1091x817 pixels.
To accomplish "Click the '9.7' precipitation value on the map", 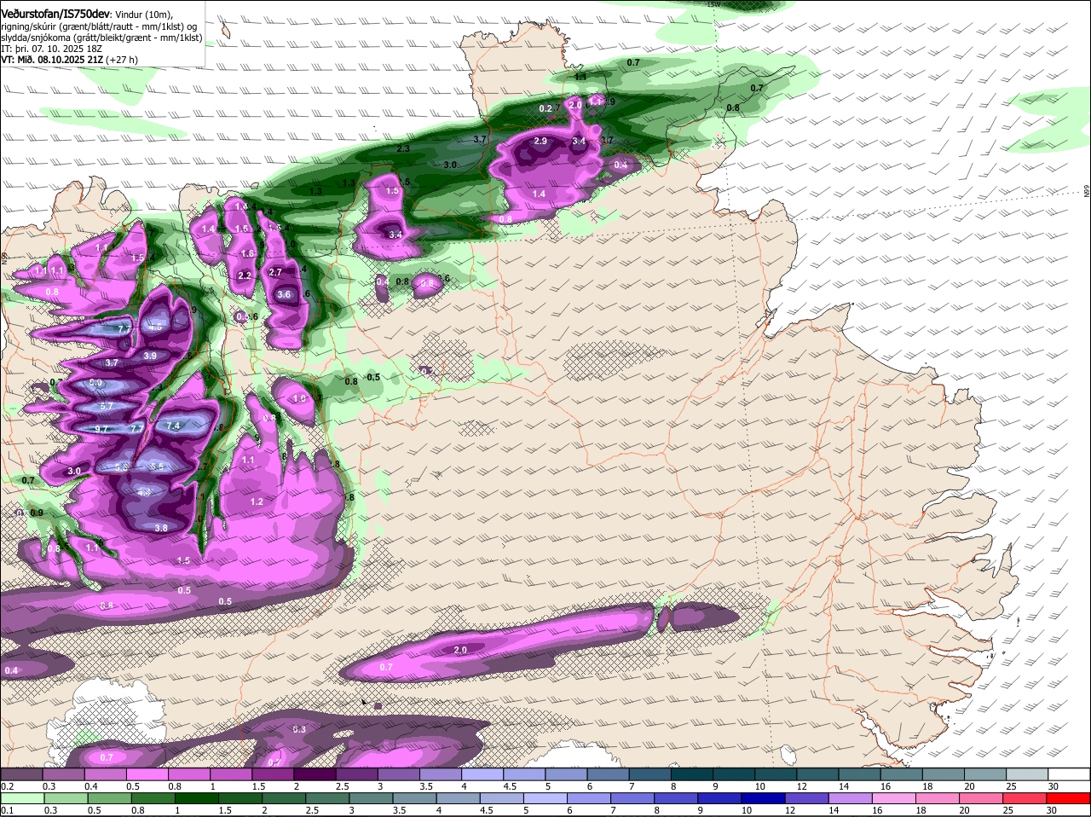I will click(x=101, y=429).
